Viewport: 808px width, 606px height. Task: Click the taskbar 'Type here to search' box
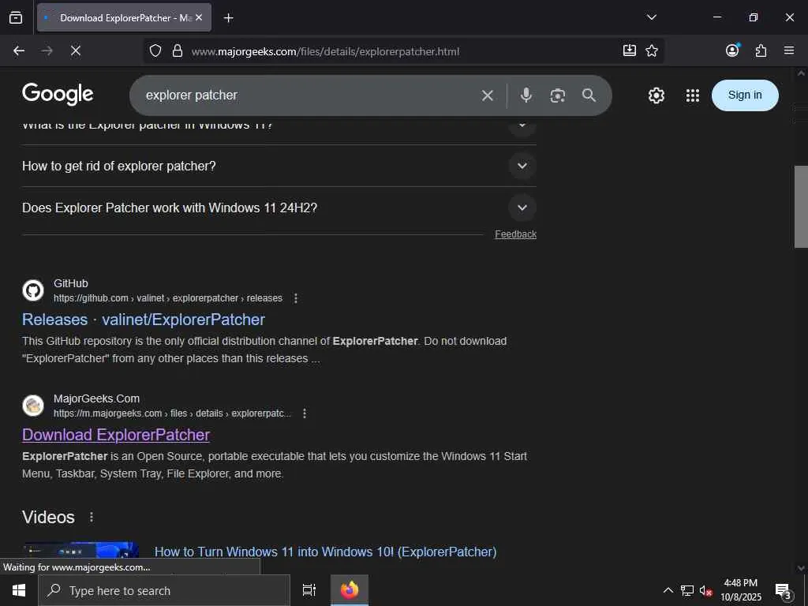164,590
